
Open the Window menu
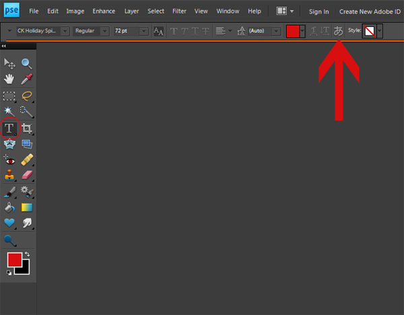(228, 11)
